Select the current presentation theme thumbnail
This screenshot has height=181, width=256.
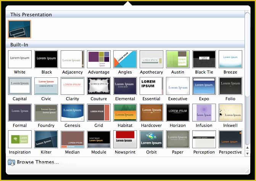(19, 29)
